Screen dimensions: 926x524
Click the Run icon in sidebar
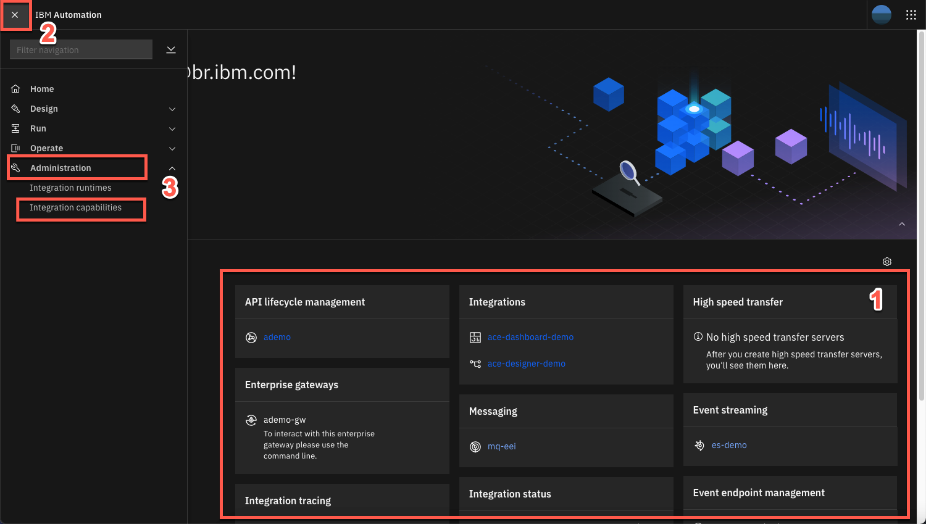[15, 128]
